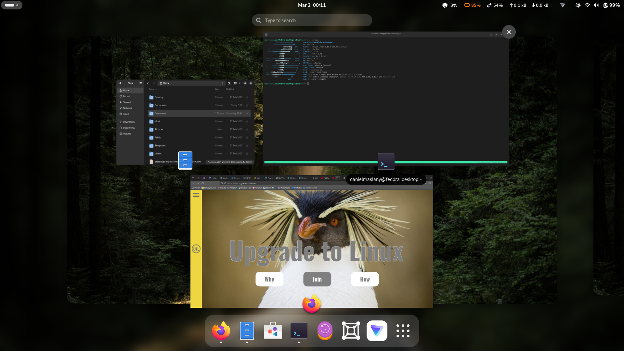Open Files hamburger main menu
Viewport: 624px width, 351px height.
(x=141, y=83)
